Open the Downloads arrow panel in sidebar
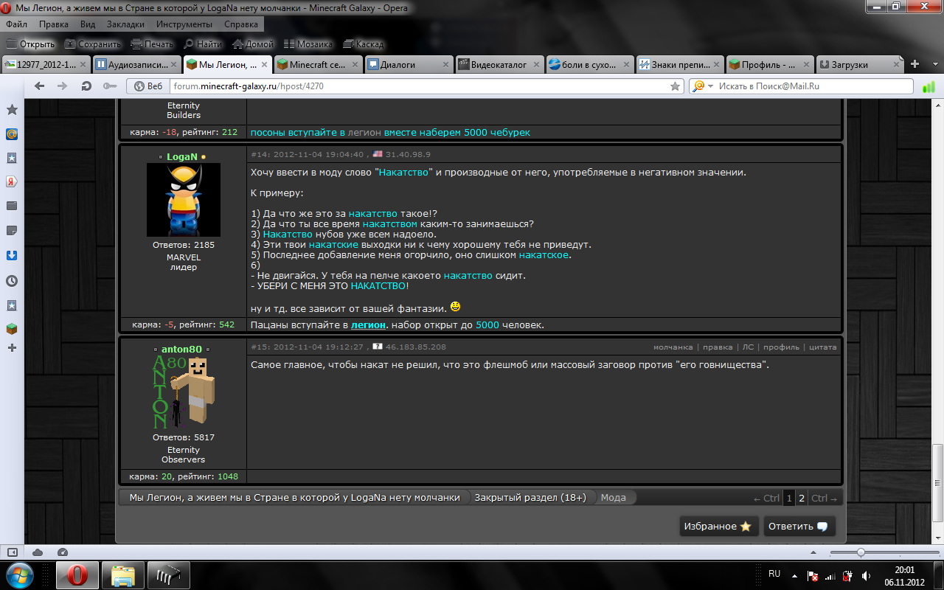 [12, 255]
